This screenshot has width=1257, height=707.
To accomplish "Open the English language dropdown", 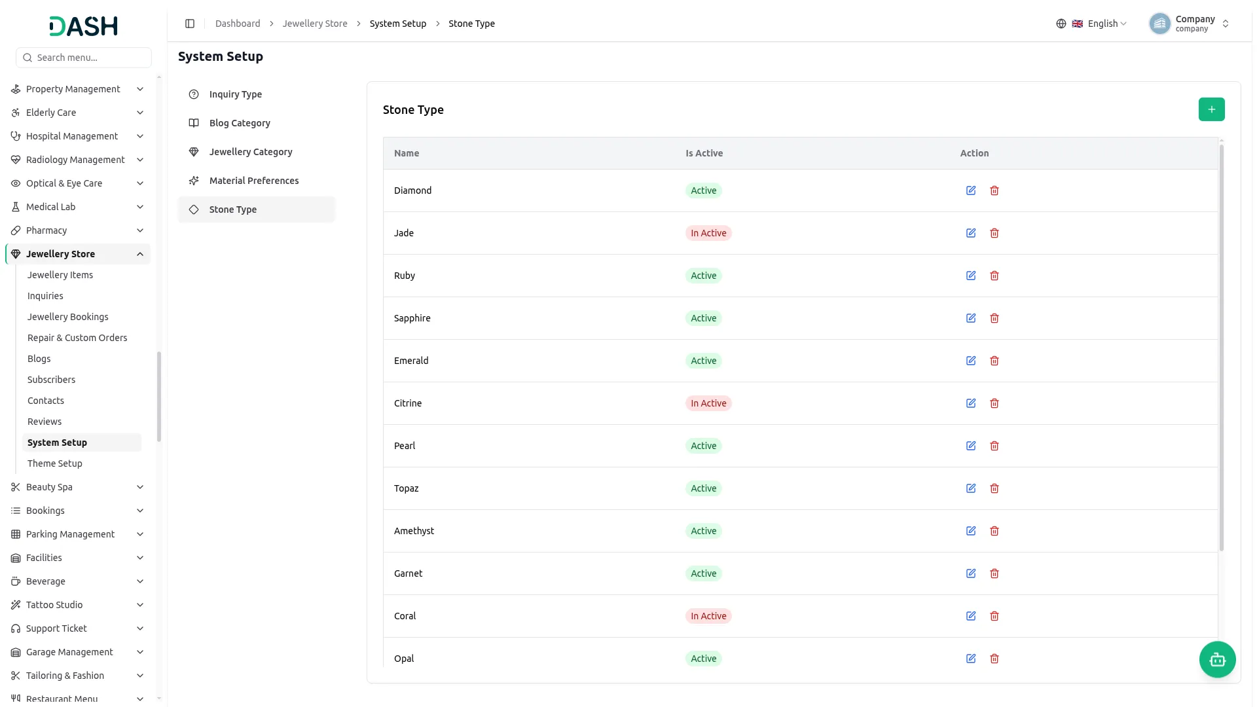I will click(x=1091, y=24).
